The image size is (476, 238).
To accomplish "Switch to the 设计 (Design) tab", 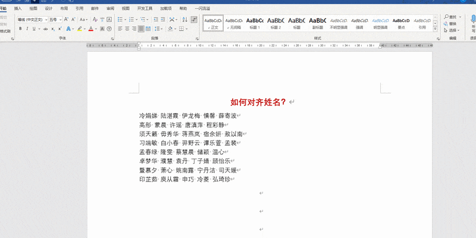I will 49,8.
